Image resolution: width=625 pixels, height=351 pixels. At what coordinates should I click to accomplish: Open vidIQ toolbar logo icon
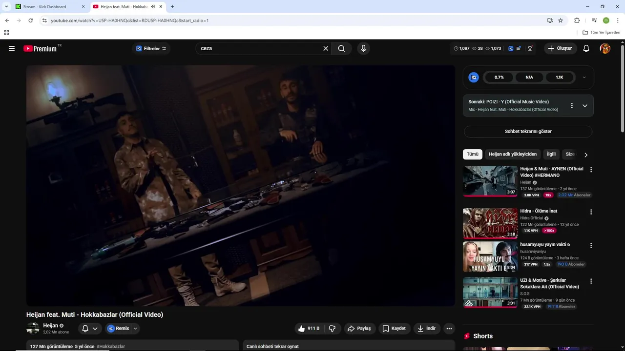(x=511, y=48)
